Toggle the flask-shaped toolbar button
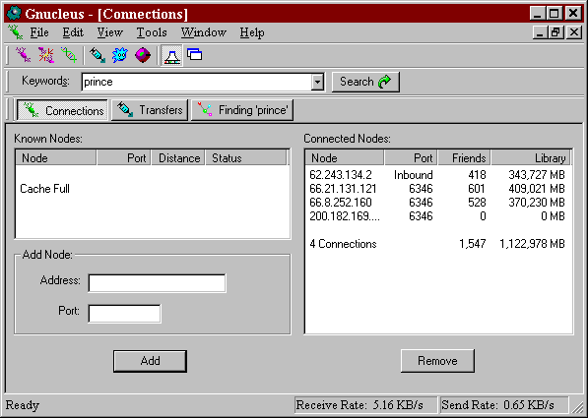The image size is (588, 418). point(171,55)
